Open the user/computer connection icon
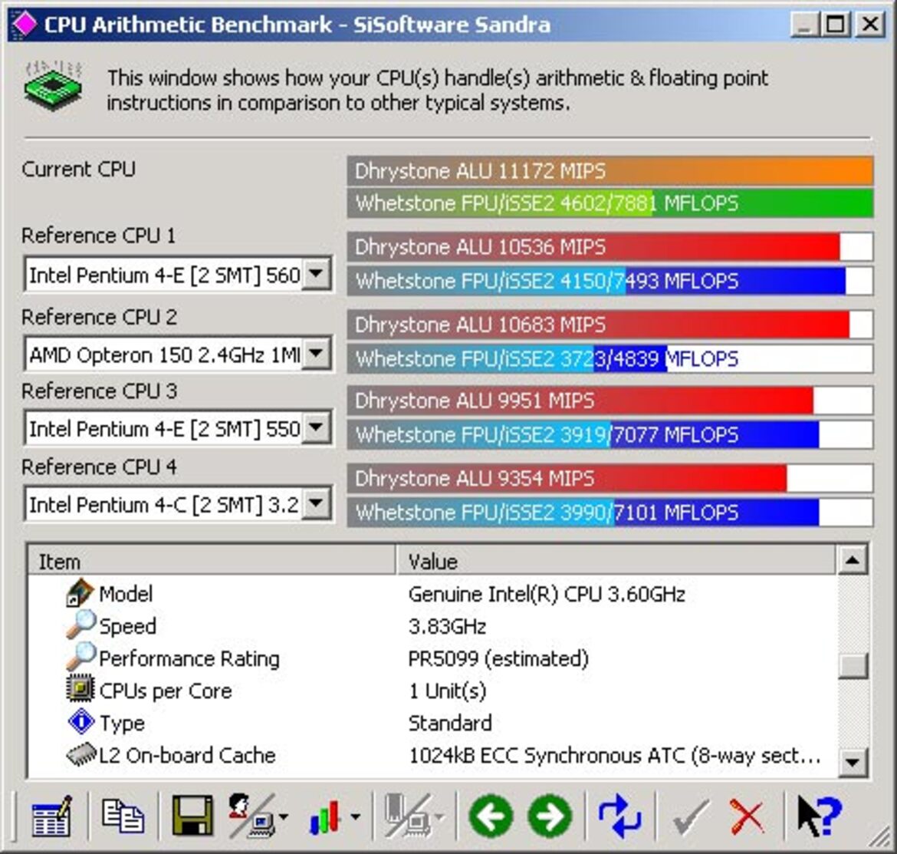The image size is (897, 854). 251,816
